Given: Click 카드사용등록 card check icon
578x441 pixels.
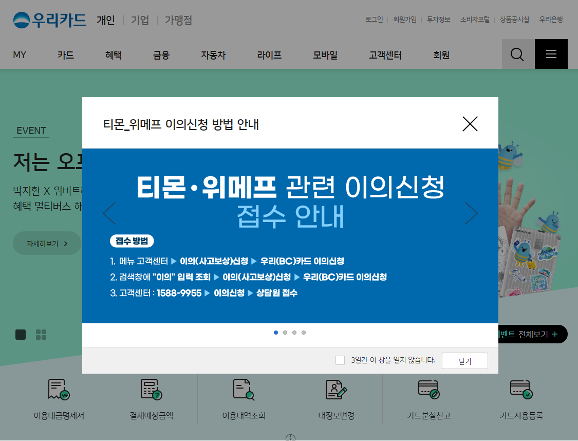Looking at the screenshot, I should coord(521,390).
